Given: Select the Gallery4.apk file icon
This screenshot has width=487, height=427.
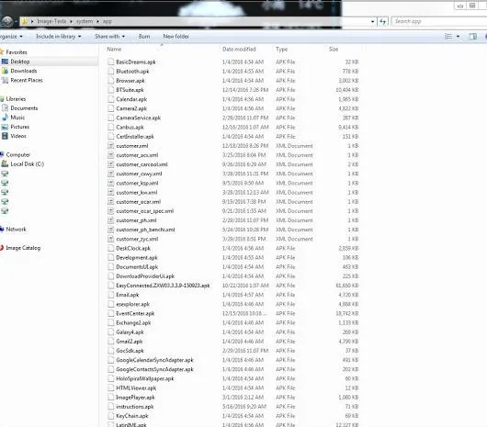Looking at the screenshot, I should tap(110, 331).
